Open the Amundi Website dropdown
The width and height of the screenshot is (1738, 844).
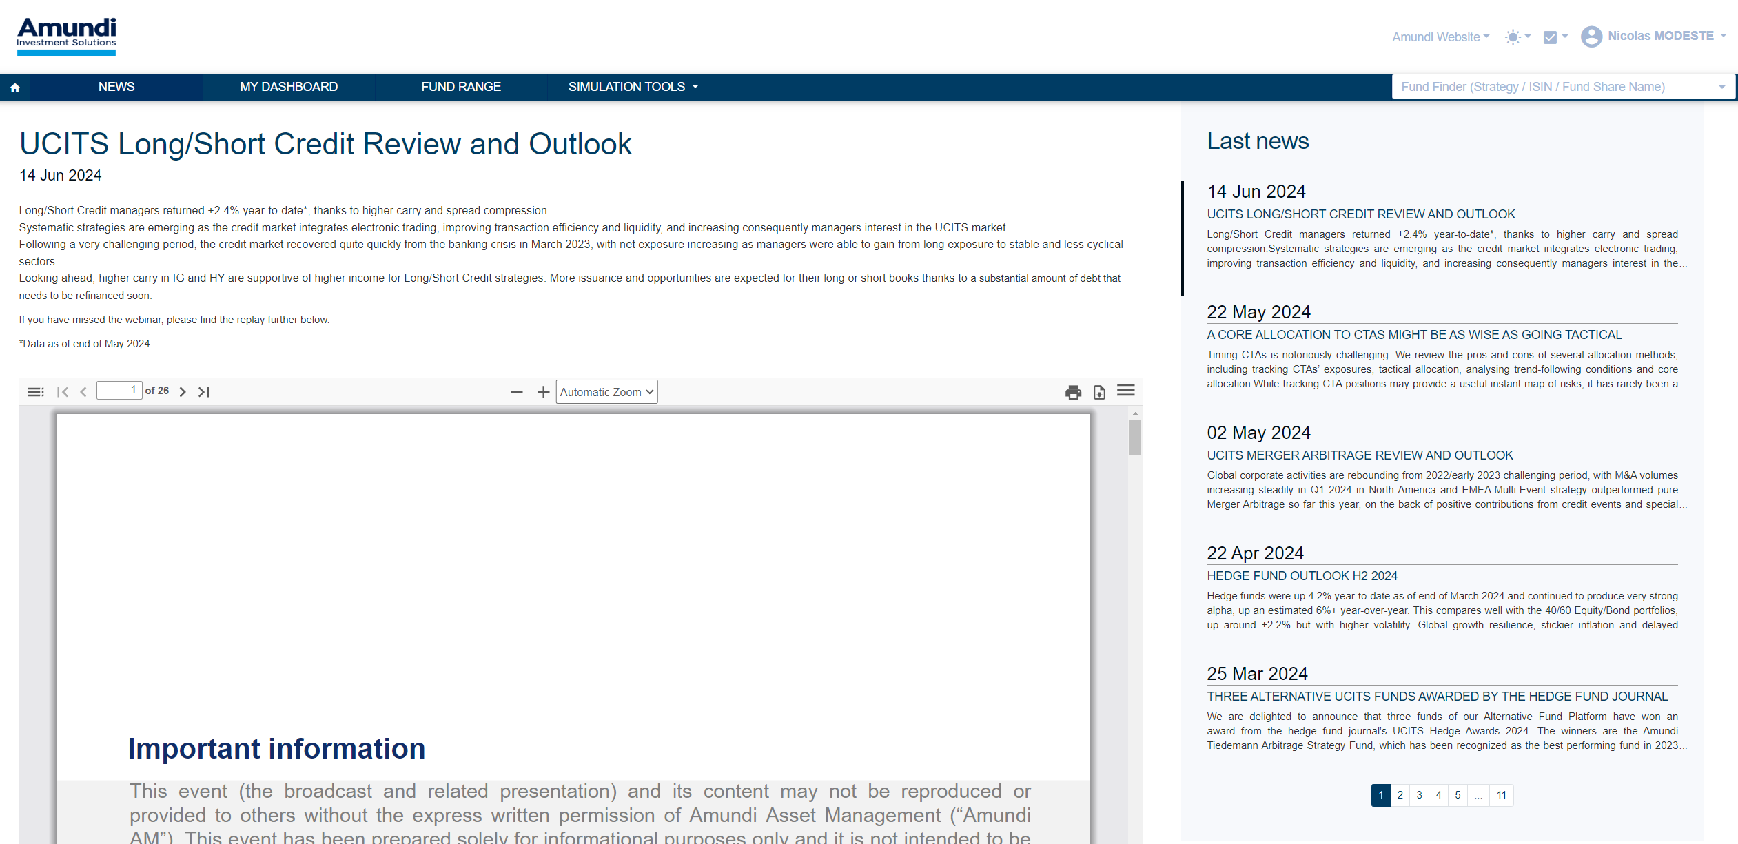pos(1440,37)
